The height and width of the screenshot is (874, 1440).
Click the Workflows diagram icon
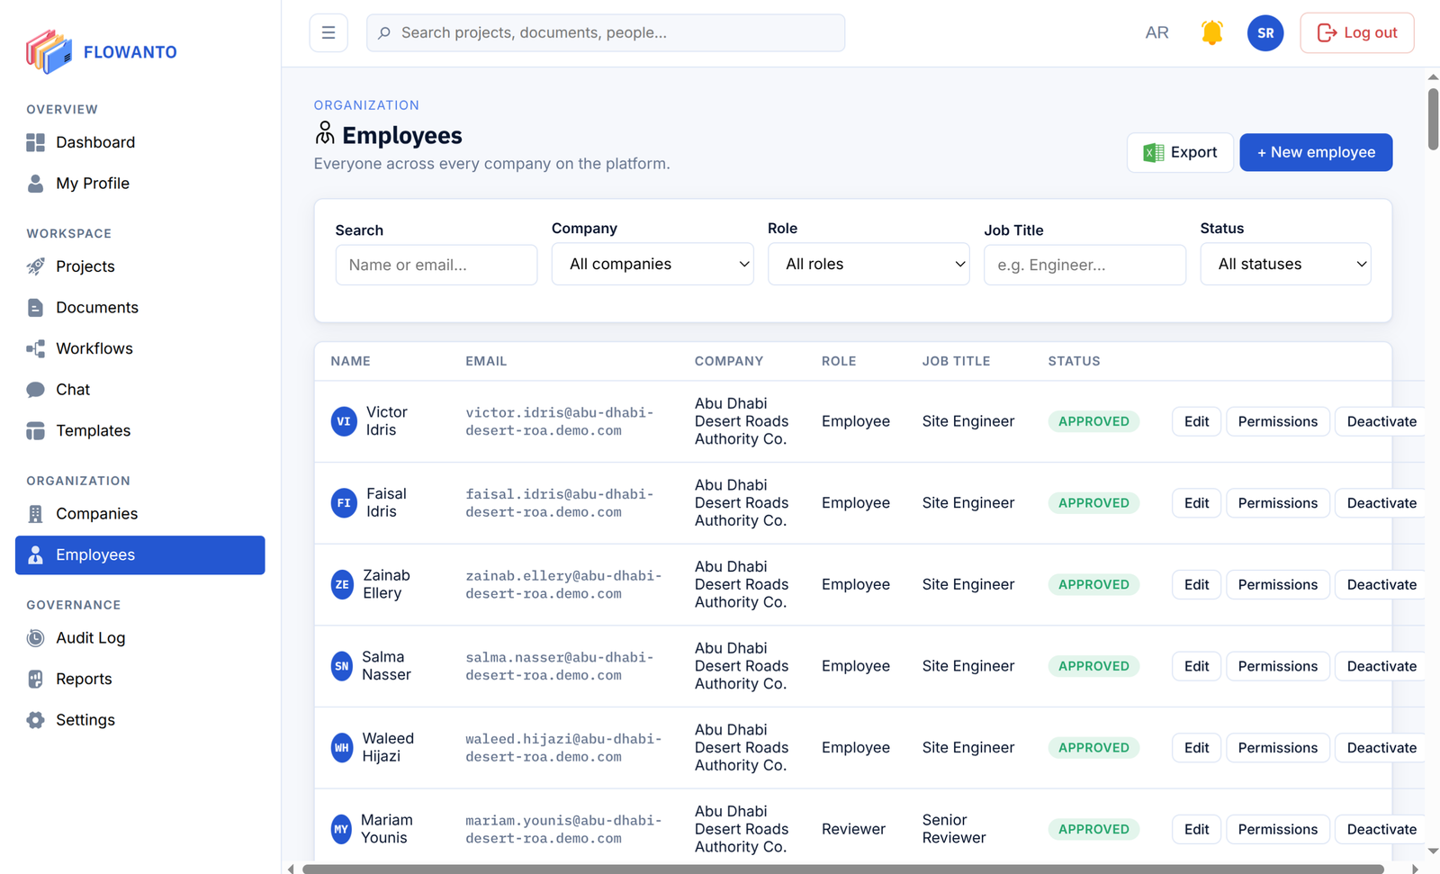(x=35, y=348)
